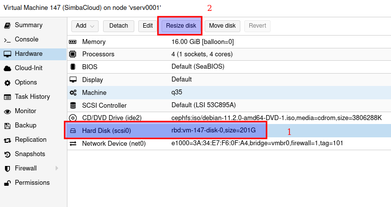Click the Firewall shield icon

[x=7, y=169]
